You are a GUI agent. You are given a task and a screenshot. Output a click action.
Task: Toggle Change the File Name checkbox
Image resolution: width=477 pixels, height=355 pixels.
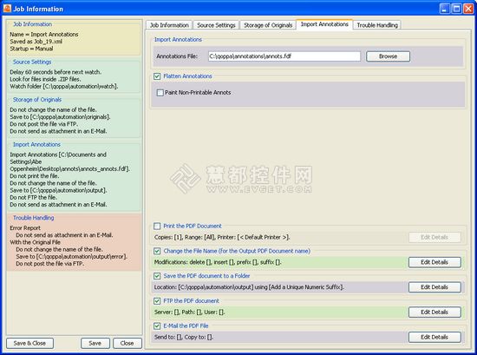click(x=157, y=251)
